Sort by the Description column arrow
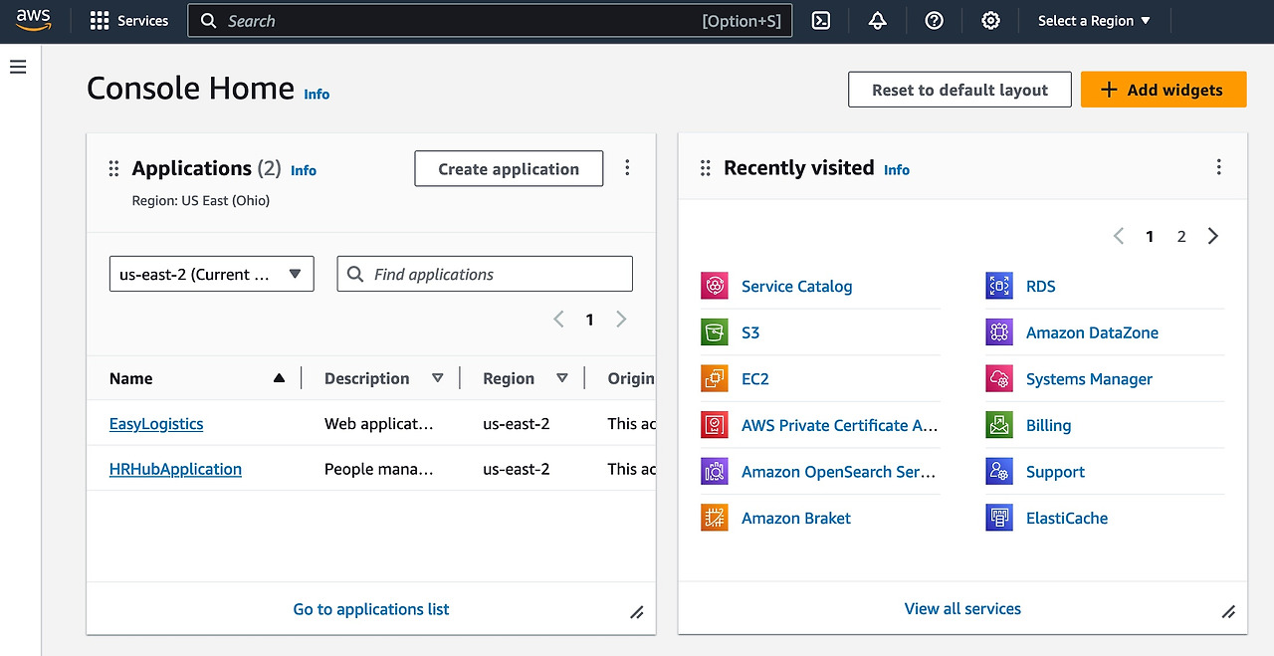Screen dimensions: 1274x656 point(438,378)
